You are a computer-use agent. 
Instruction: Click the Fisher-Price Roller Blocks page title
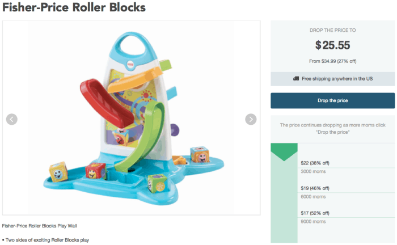pyautogui.click(x=74, y=9)
